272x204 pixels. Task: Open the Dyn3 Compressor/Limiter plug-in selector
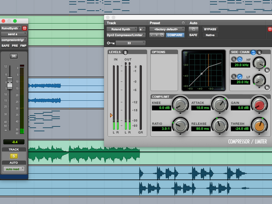point(126,35)
